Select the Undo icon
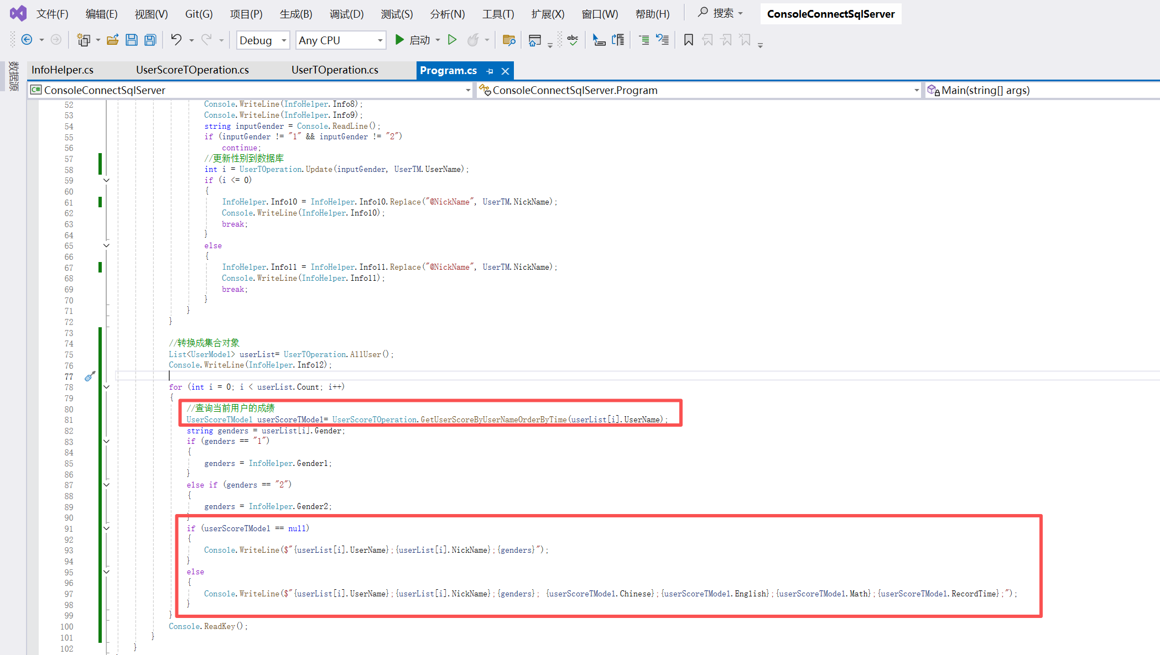1160x655 pixels. pyautogui.click(x=176, y=40)
